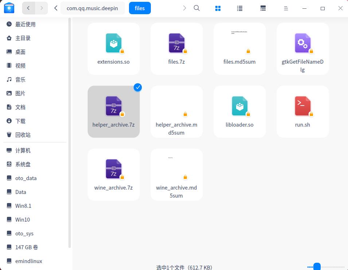The image size is (348, 270).
Task: Switch to list view mode
Action: (240, 8)
